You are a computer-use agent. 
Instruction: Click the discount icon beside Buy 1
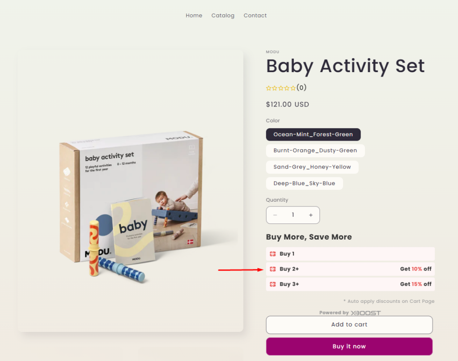(273, 254)
